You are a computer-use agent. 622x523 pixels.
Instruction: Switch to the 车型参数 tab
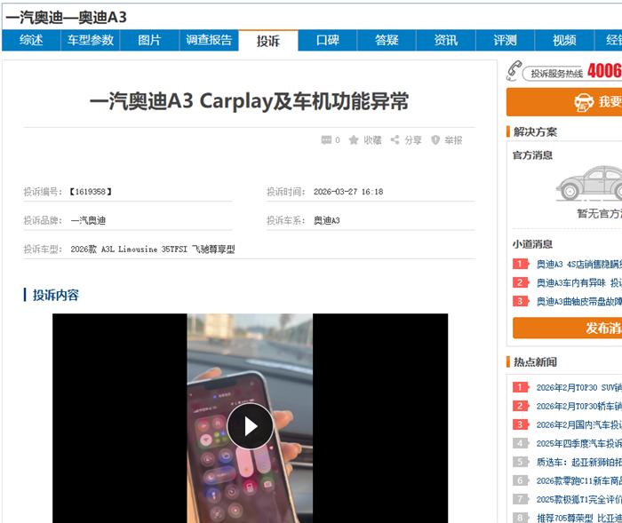[90, 40]
